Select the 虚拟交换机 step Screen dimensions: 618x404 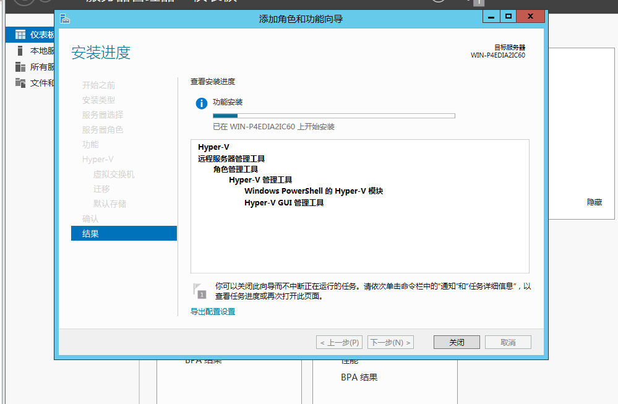coord(113,174)
